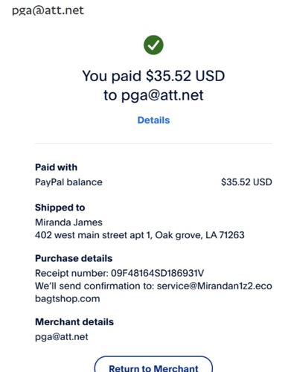Click the green payment success checkmark icon
288x372 pixels.
(x=153, y=45)
